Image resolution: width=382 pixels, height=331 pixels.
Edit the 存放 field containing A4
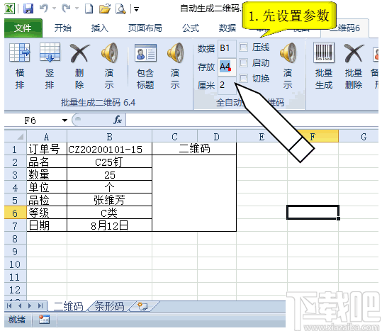[227, 67]
